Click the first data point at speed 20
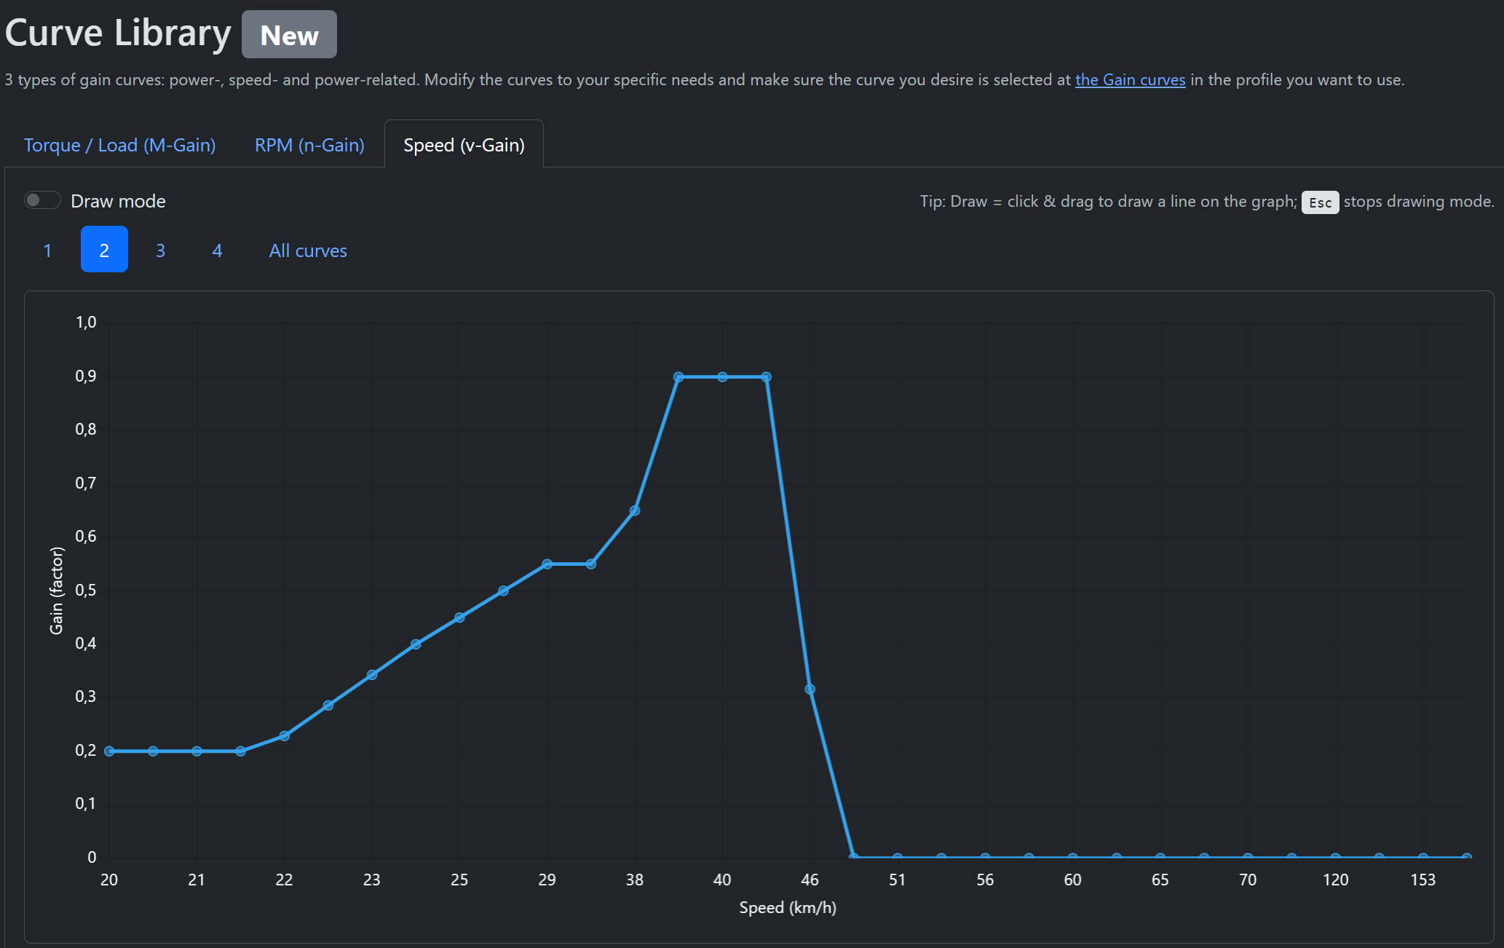Viewport: 1504px width, 948px height. click(x=109, y=751)
